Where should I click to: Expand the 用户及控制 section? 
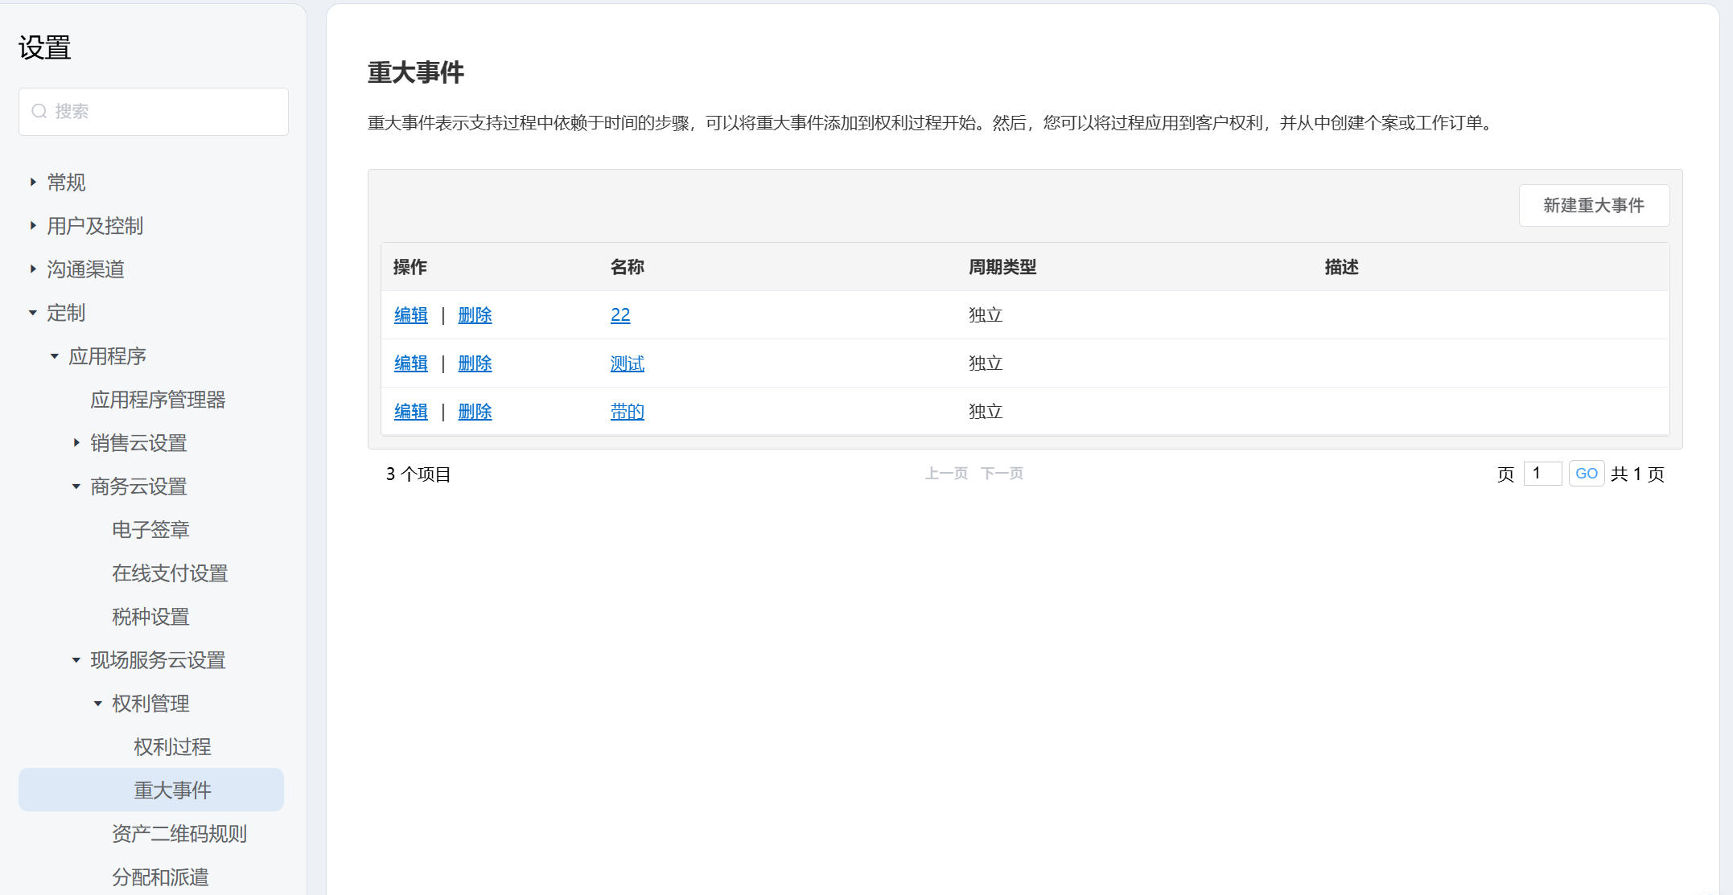coord(33,226)
